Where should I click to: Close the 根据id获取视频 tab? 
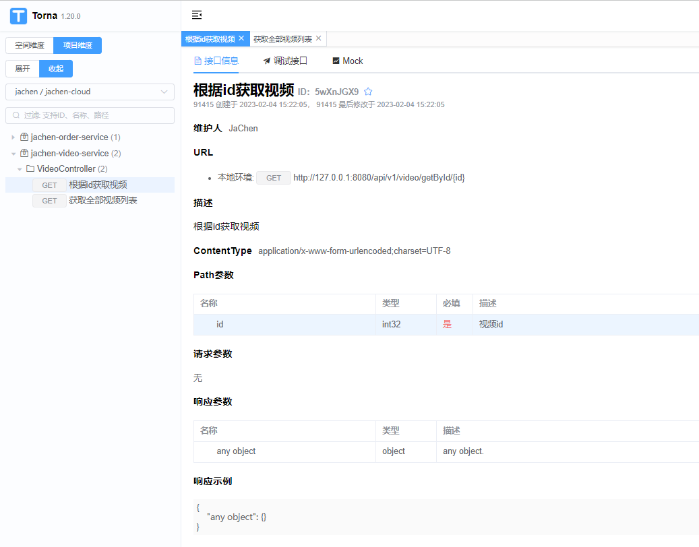click(x=241, y=38)
